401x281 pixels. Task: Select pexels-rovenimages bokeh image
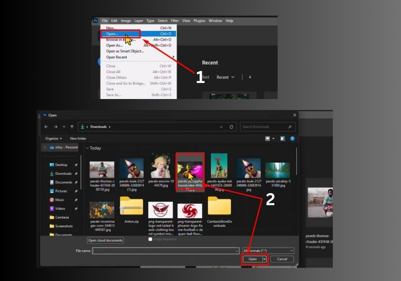[x=102, y=210]
